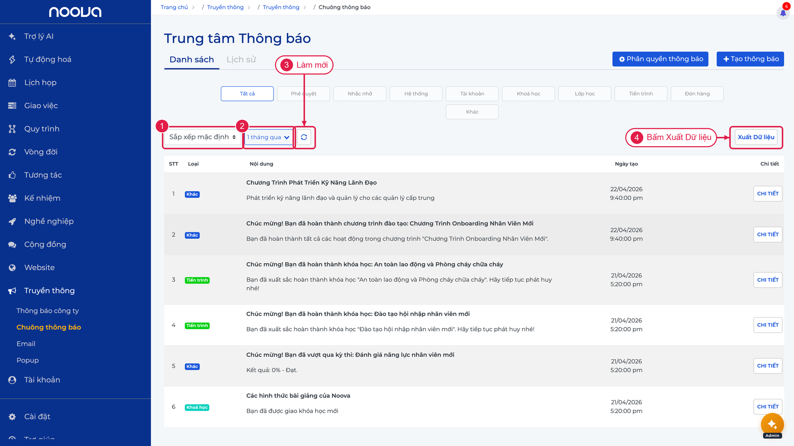Image resolution: width=794 pixels, height=446 pixels.
Task: Click the Tạo thông báo button
Action: coord(750,59)
